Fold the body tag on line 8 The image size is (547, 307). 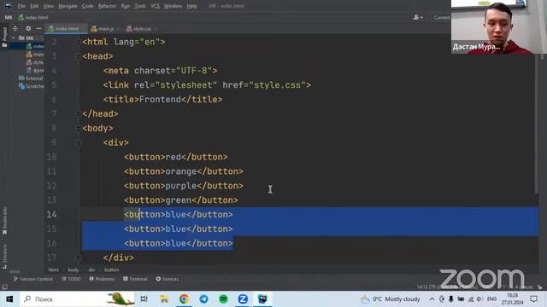coord(78,129)
